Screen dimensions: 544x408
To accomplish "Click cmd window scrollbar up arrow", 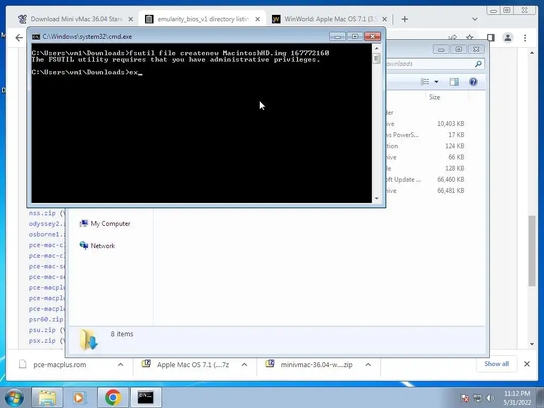I will (x=377, y=48).
